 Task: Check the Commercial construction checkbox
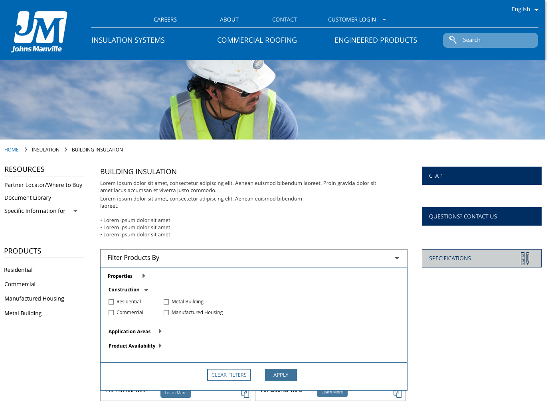111,313
